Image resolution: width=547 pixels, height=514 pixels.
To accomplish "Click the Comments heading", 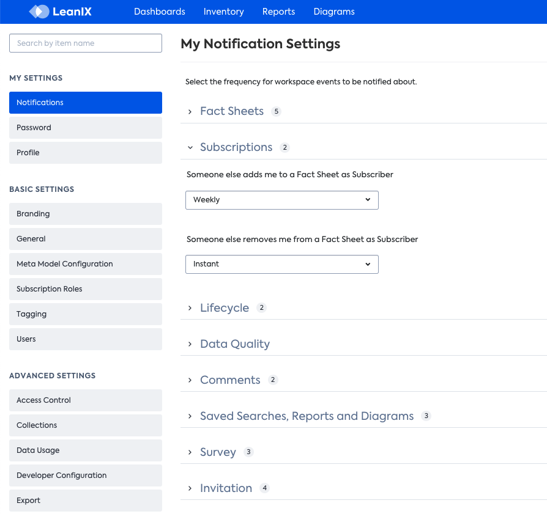I will point(230,380).
